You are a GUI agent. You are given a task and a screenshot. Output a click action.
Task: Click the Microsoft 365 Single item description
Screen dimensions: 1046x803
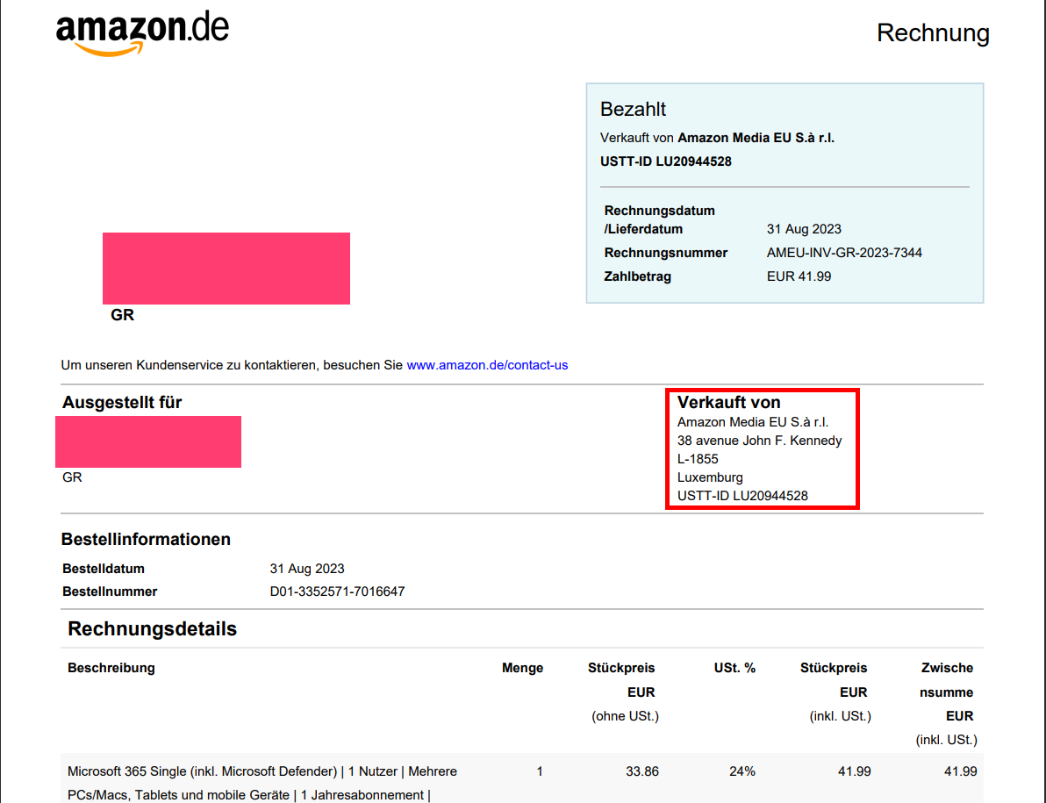[x=262, y=783]
